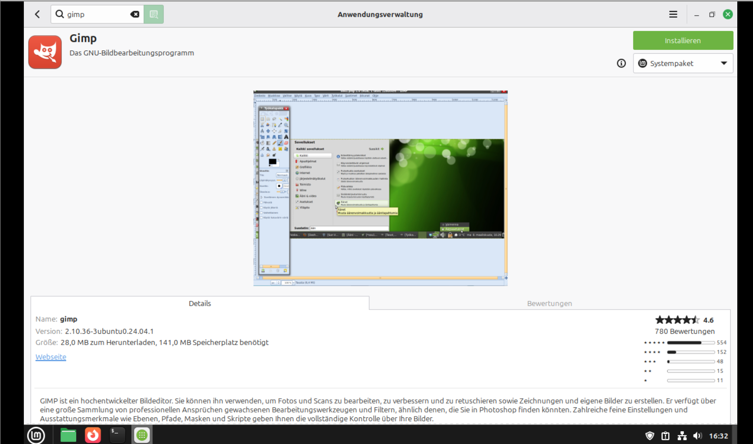Screen dimensions: 753x444
Task: Open the Files manager from taskbar
Action: pyautogui.click(x=68, y=435)
